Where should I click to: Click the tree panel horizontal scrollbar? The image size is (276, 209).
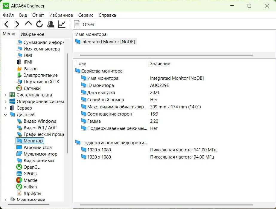click(28, 205)
